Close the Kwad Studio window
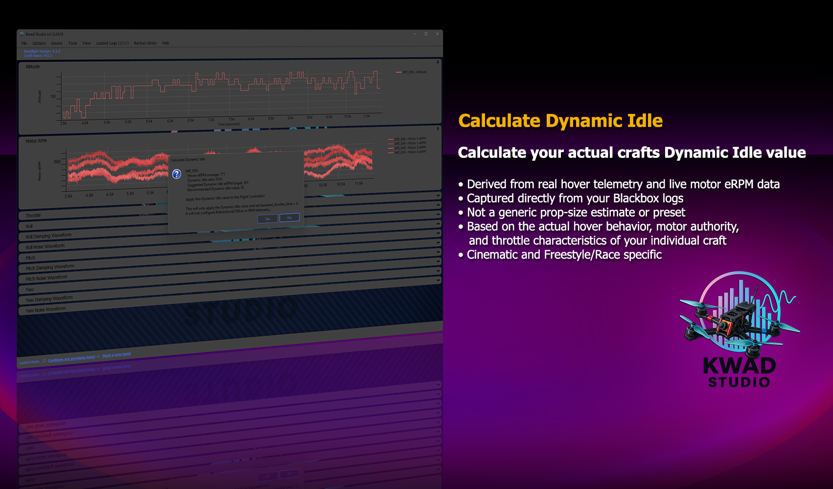This screenshot has height=489, width=833. coord(437,34)
